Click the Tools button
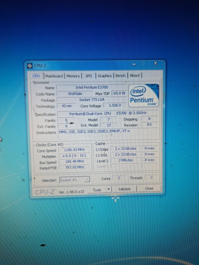The width and height of the screenshot is (199, 265). (97, 190)
